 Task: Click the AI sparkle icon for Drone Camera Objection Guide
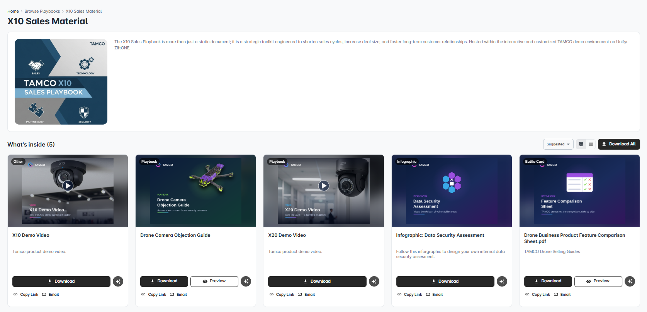tap(246, 282)
